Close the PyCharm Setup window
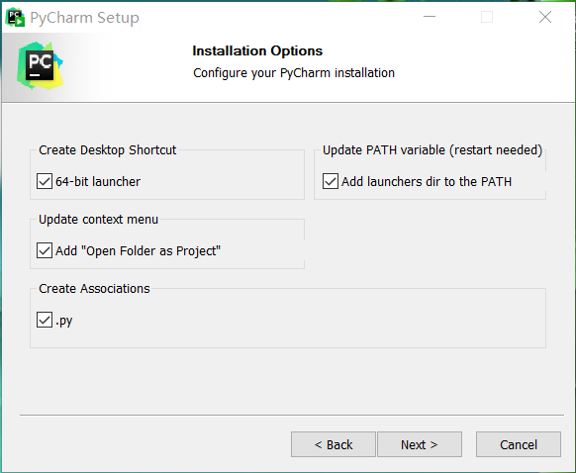Image resolution: width=576 pixels, height=473 pixels. [x=545, y=17]
